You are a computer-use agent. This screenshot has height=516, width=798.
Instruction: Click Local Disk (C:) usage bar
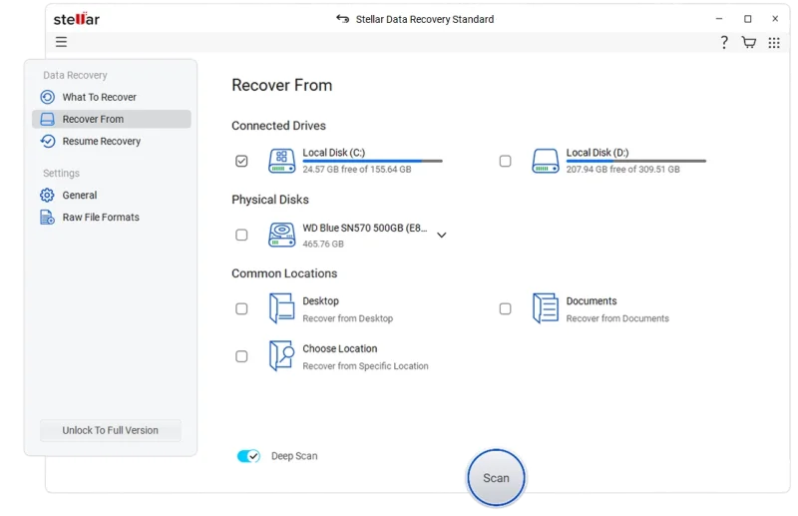372,161
